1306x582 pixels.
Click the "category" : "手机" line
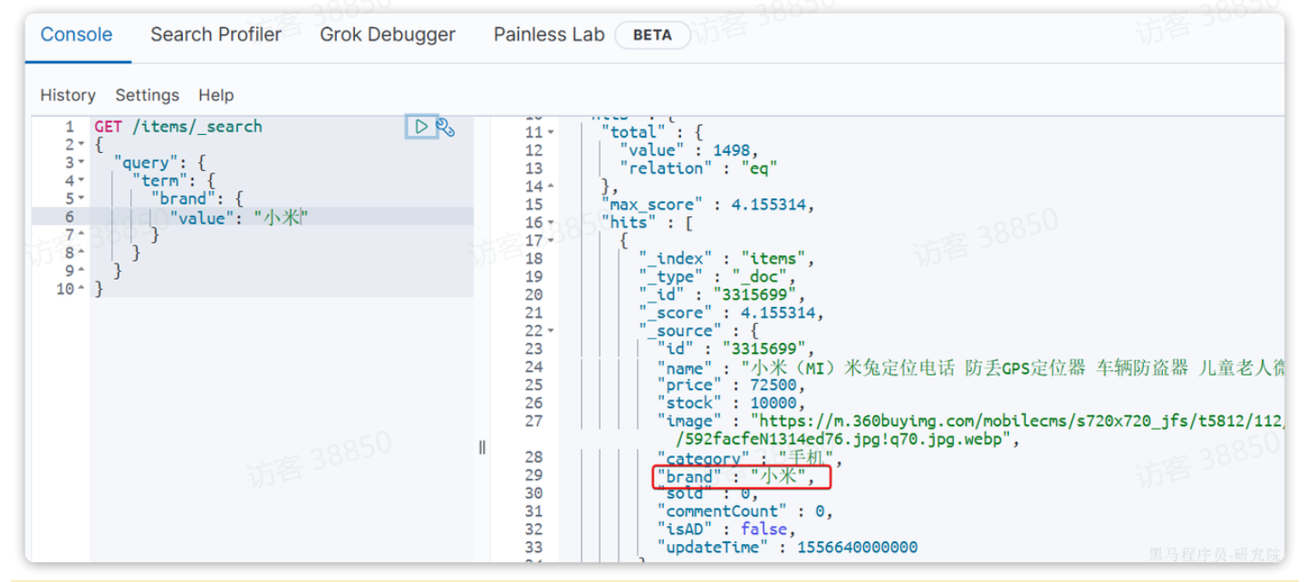pyautogui.click(x=749, y=459)
